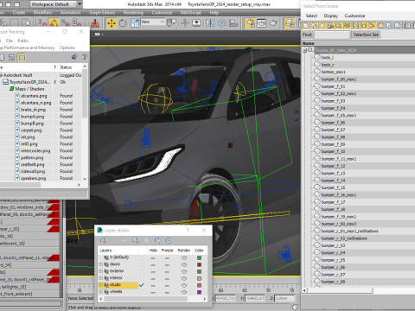
Task: Open the Paths menu in Asset Tracking
Action: 23,41
